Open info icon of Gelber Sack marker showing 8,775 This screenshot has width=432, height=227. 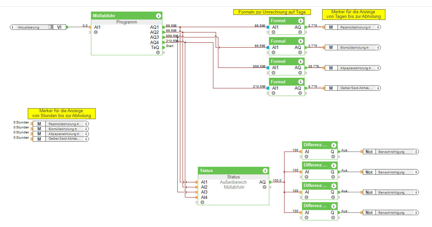click(378, 88)
